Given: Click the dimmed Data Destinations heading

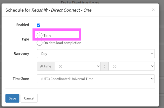Looking at the screenshot, I should point(80,2).
